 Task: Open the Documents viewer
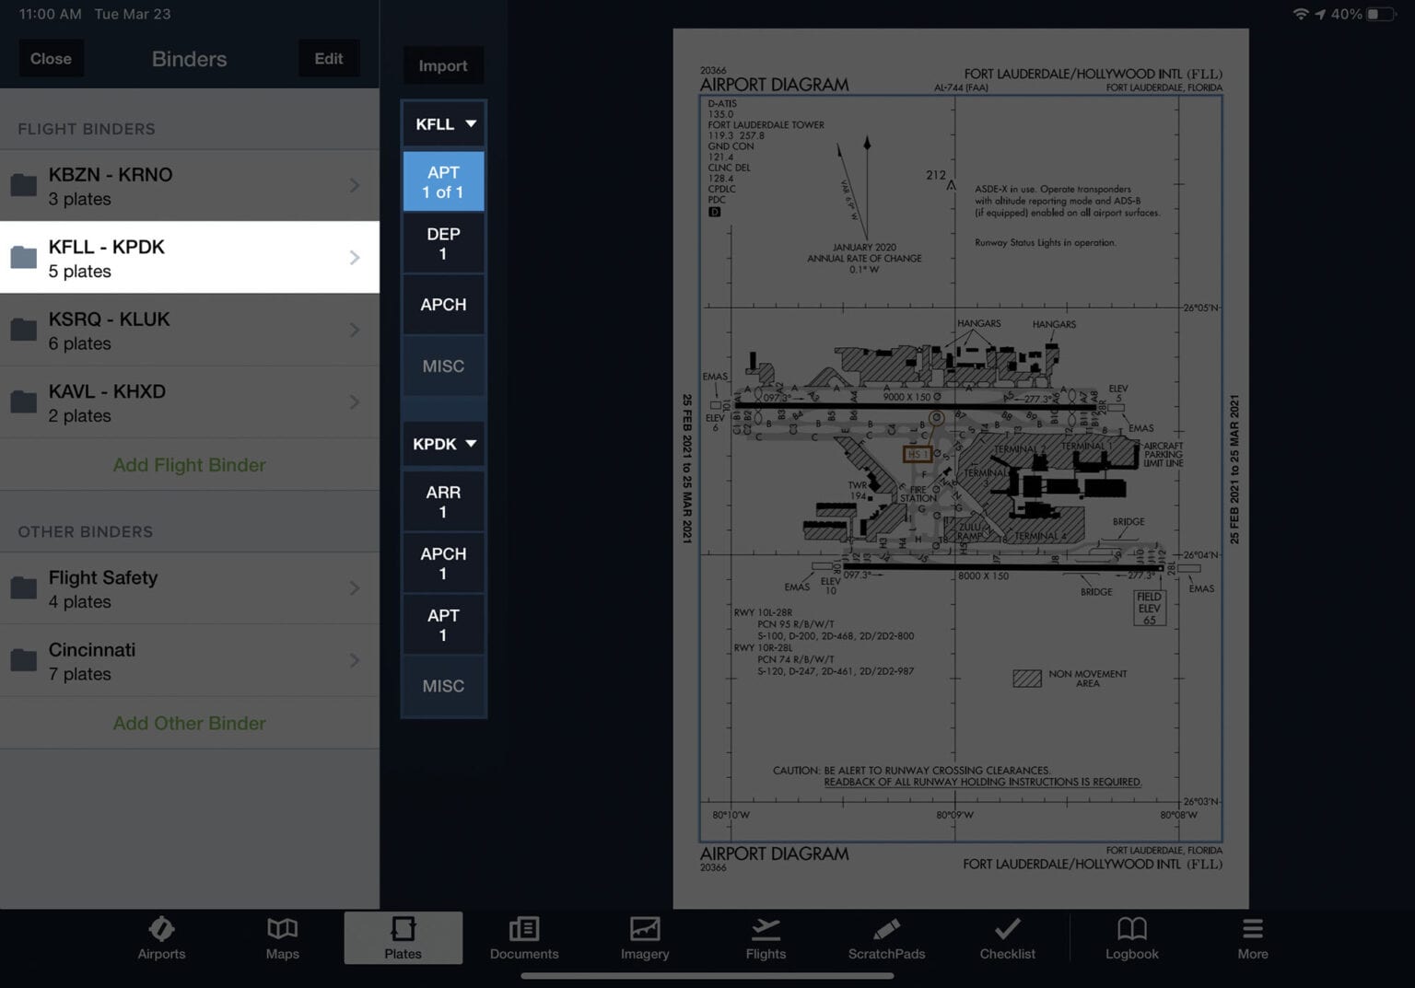(523, 937)
